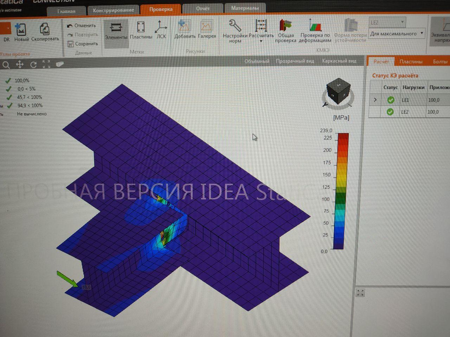Click the check mark beside 45,7 < 100%
Screen dimensions: 450x337
tap(9, 97)
